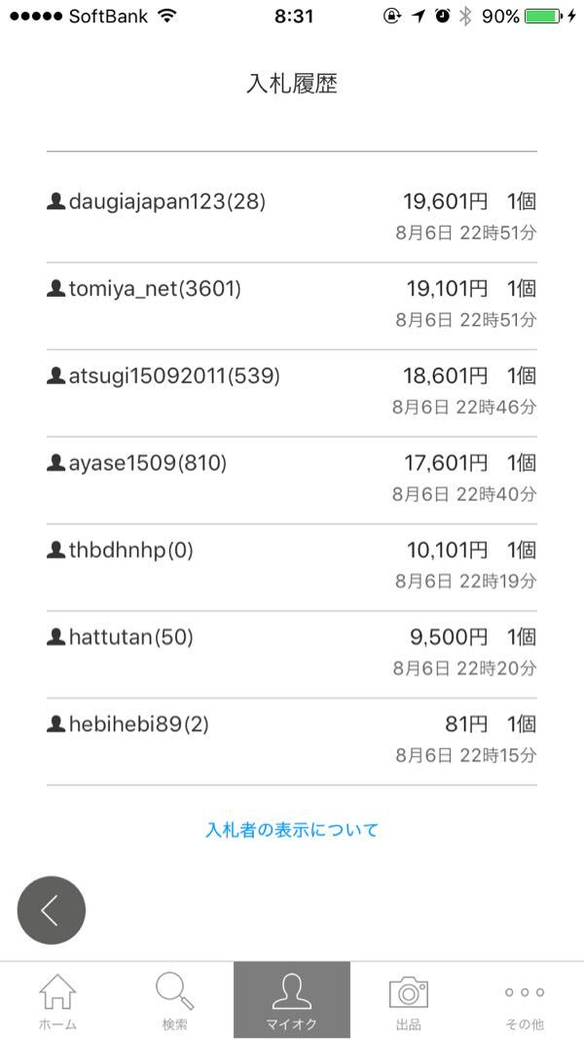The height and width of the screenshot is (1039, 584).
Task: Tap the 8:31 status bar clock
Action: (x=293, y=16)
